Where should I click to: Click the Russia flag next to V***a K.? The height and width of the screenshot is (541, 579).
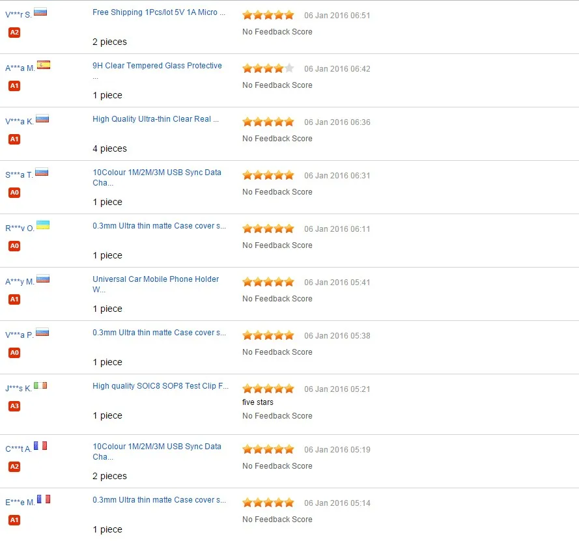[x=42, y=118]
